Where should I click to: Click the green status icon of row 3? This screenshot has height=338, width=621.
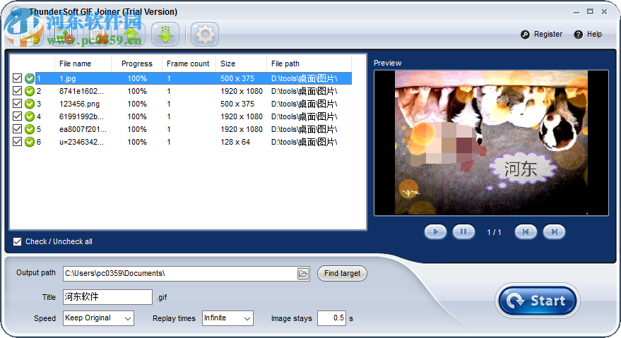30,104
